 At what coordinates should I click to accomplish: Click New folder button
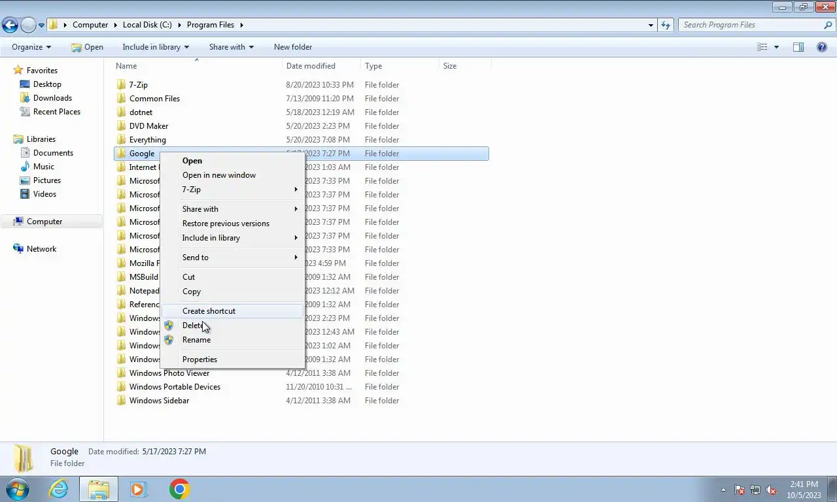293,47
